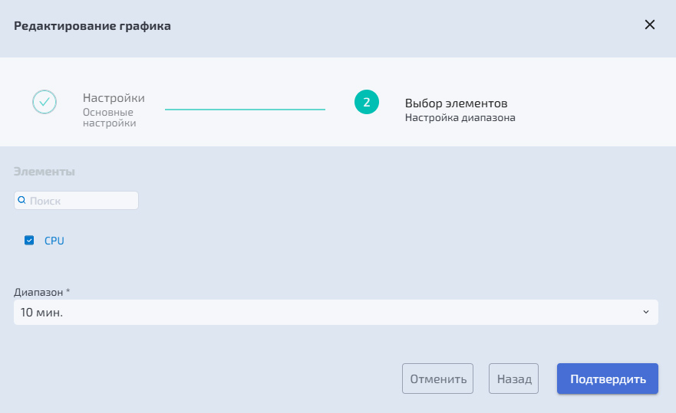Uncheck the CPU checkbox
Screen dimensions: 676x413
tap(29, 241)
